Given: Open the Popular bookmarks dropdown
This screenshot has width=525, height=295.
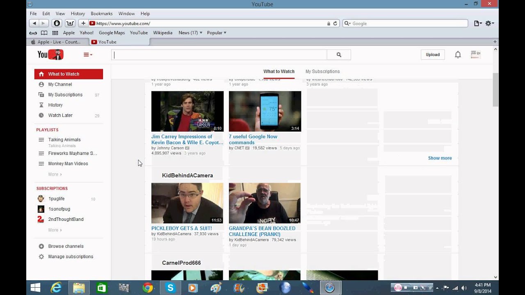Looking at the screenshot, I should click(217, 33).
